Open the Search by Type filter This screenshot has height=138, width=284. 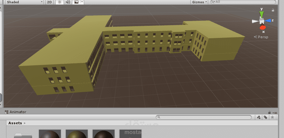(x=259, y=117)
